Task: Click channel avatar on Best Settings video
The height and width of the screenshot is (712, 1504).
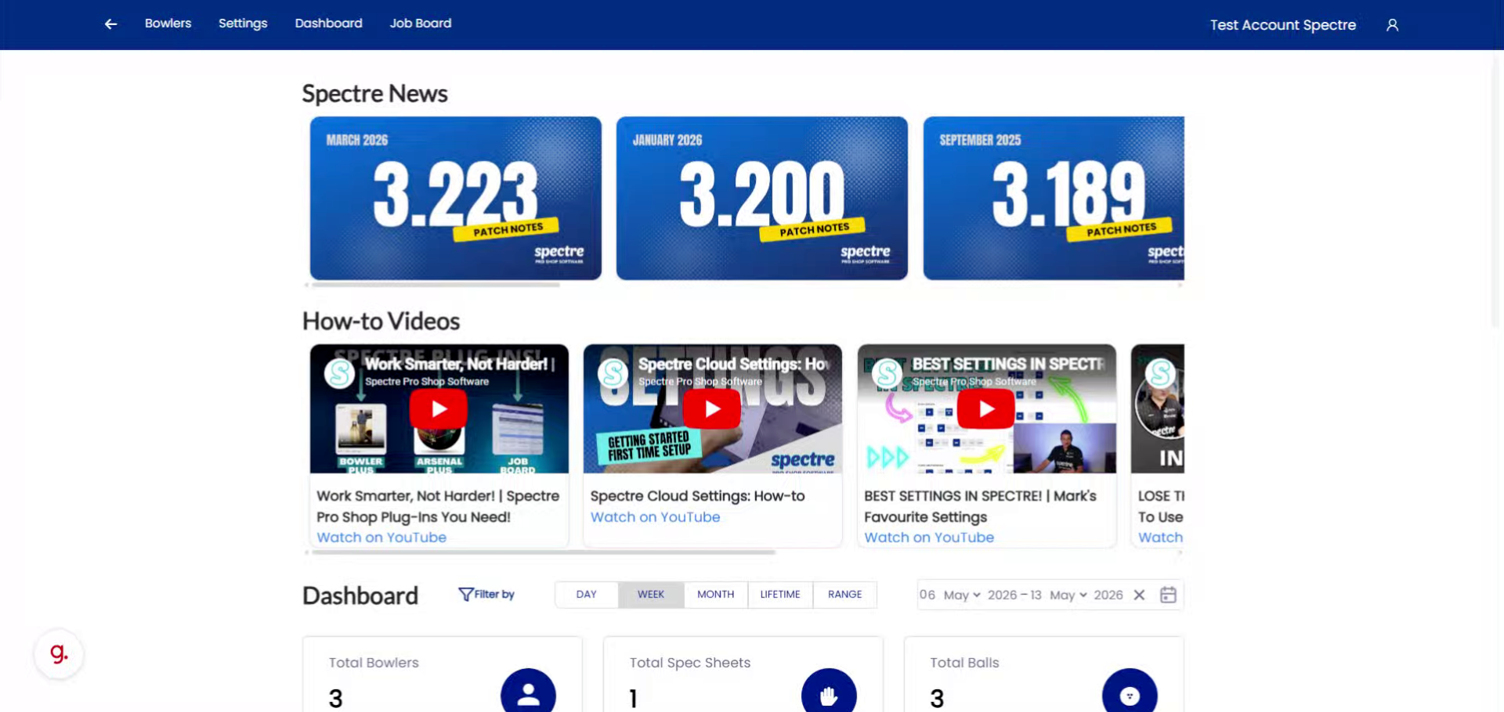Action: pyautogui.click(x=888, y=373)
